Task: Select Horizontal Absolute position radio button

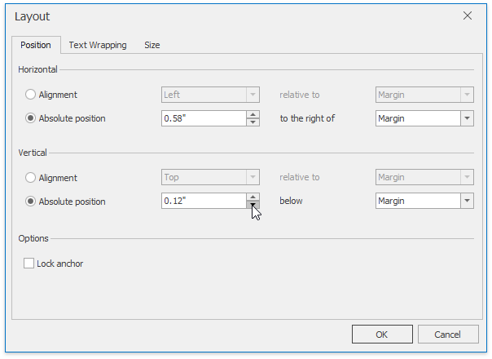Action: (x=31, y=118)
